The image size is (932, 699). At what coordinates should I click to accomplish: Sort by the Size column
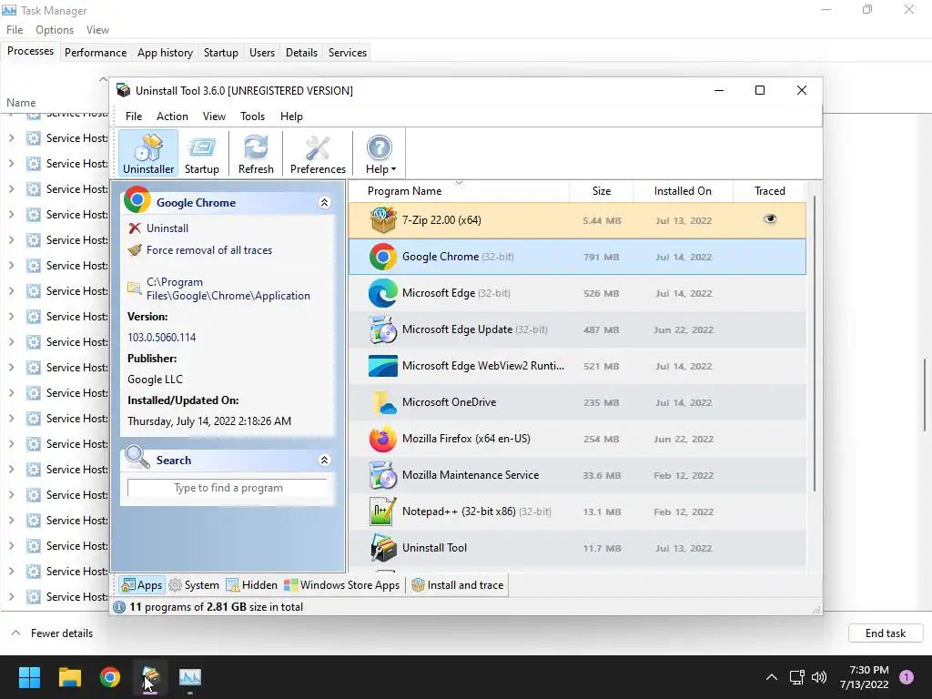click(x=601, y=191)
